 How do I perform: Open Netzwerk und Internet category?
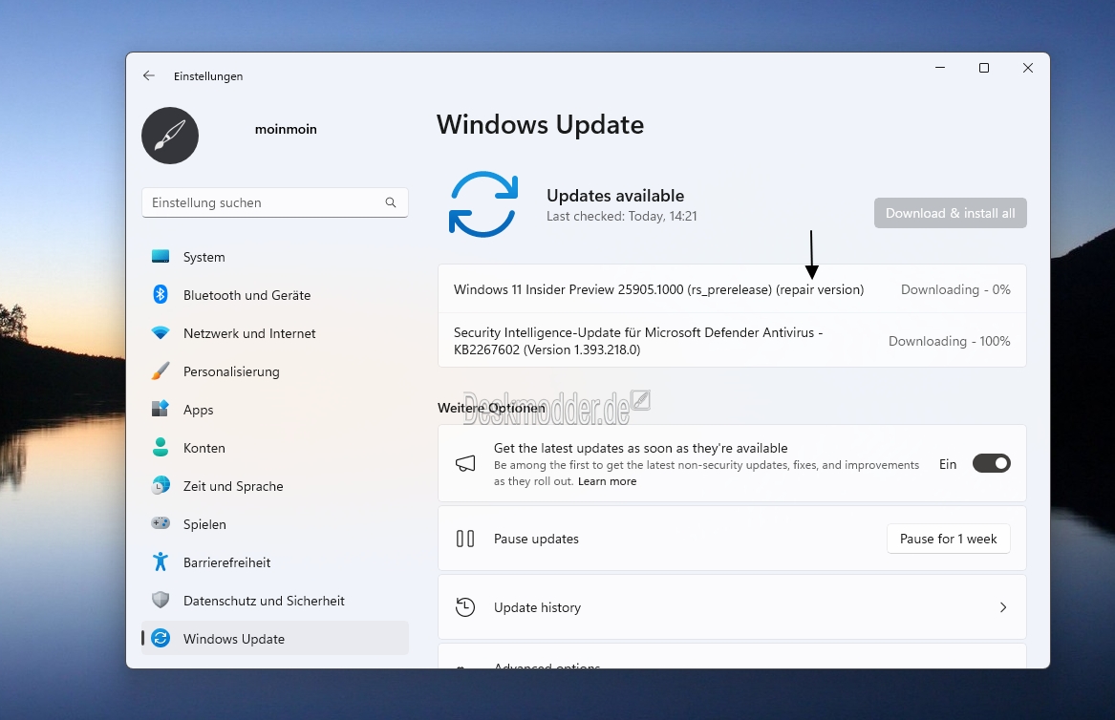[275, 333]
